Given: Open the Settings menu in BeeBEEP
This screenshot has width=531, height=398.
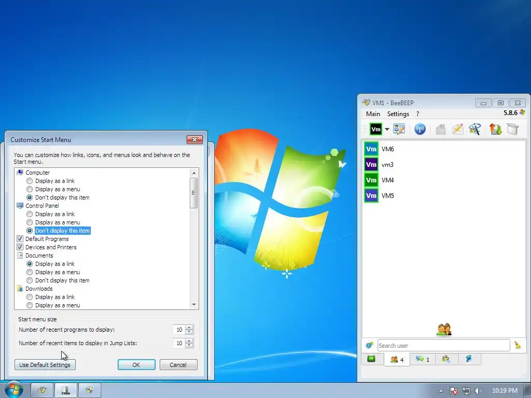Looking at the screenshot, I should pos(398,113).
